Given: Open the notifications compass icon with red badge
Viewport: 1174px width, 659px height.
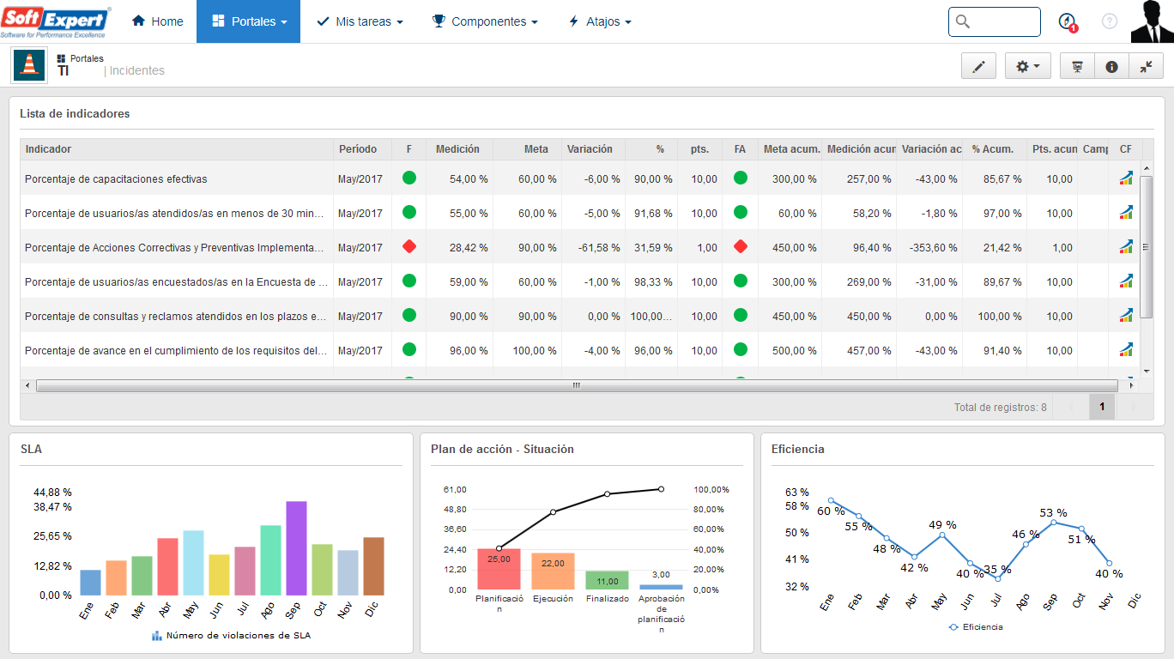Looking at the screenshot, I should [1067, 21].
